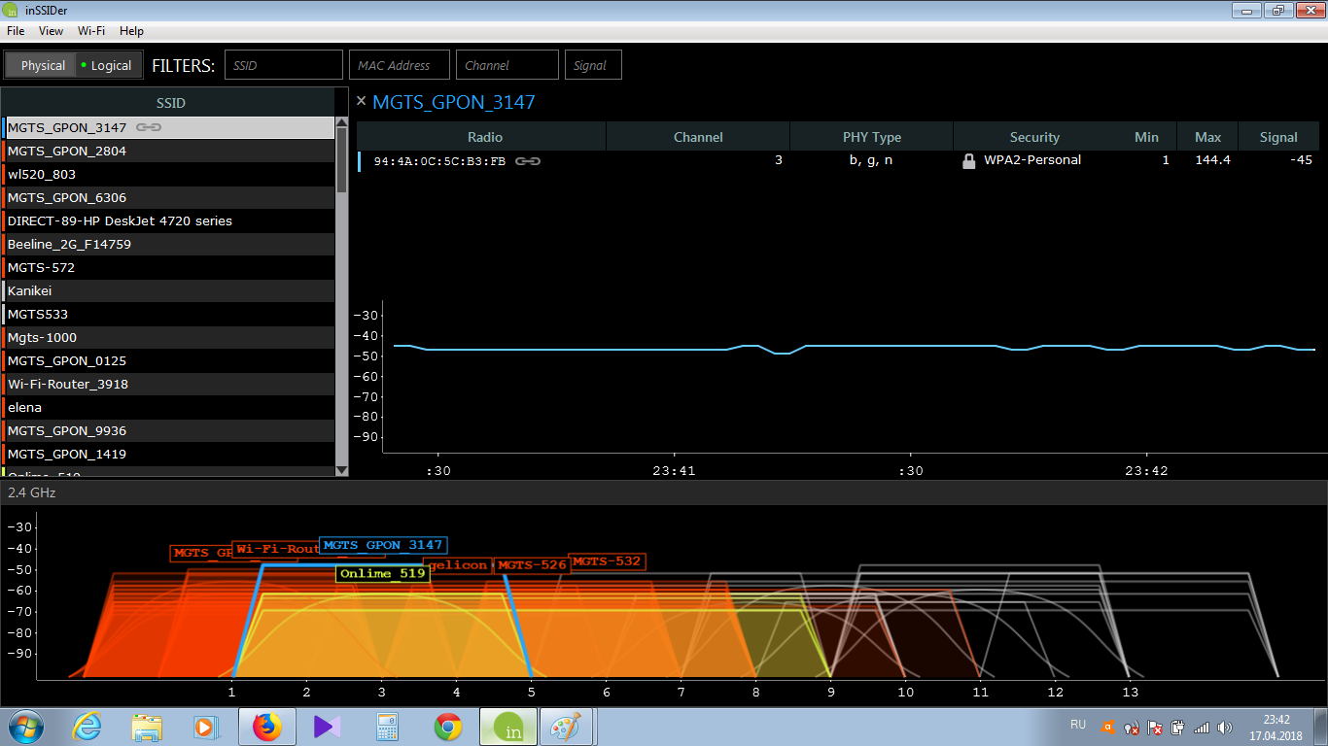The image size is (1328, 746).
Task: Click the SSID filter input field
Action: point(284,66)
